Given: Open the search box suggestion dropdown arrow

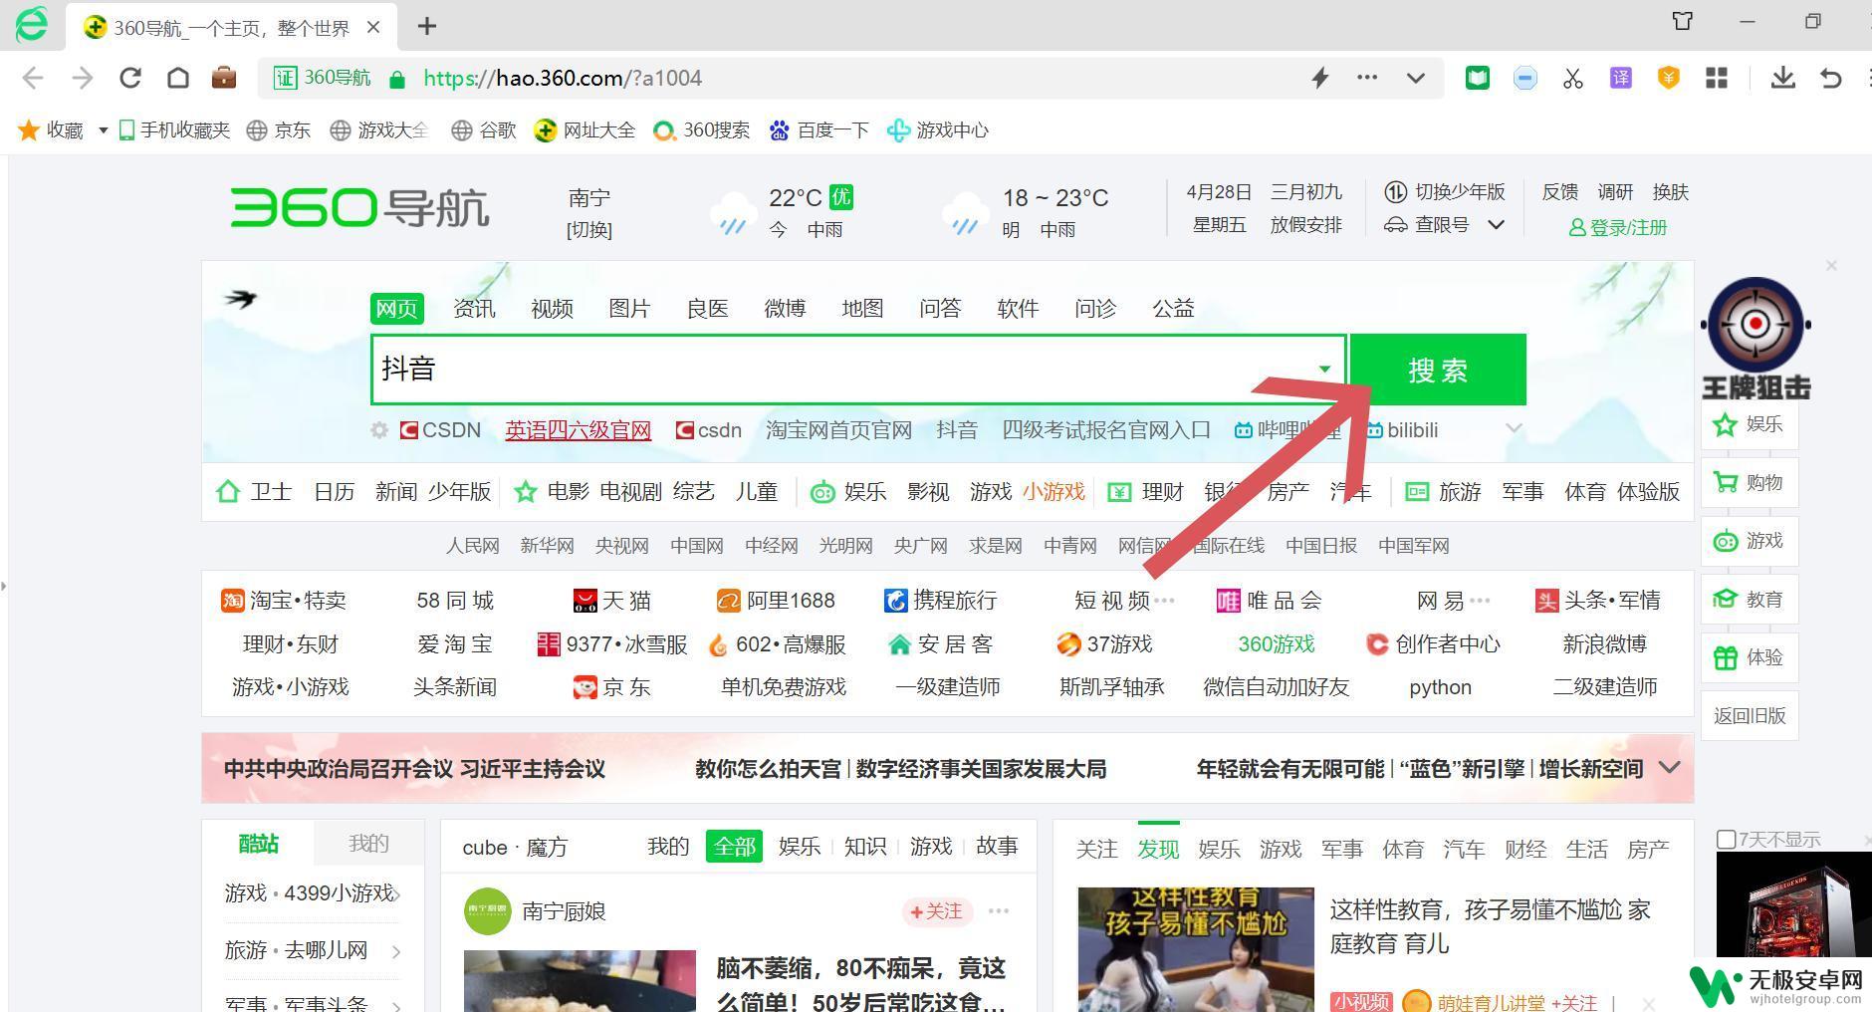Looking at the screenshot, I should (1324, 370).
